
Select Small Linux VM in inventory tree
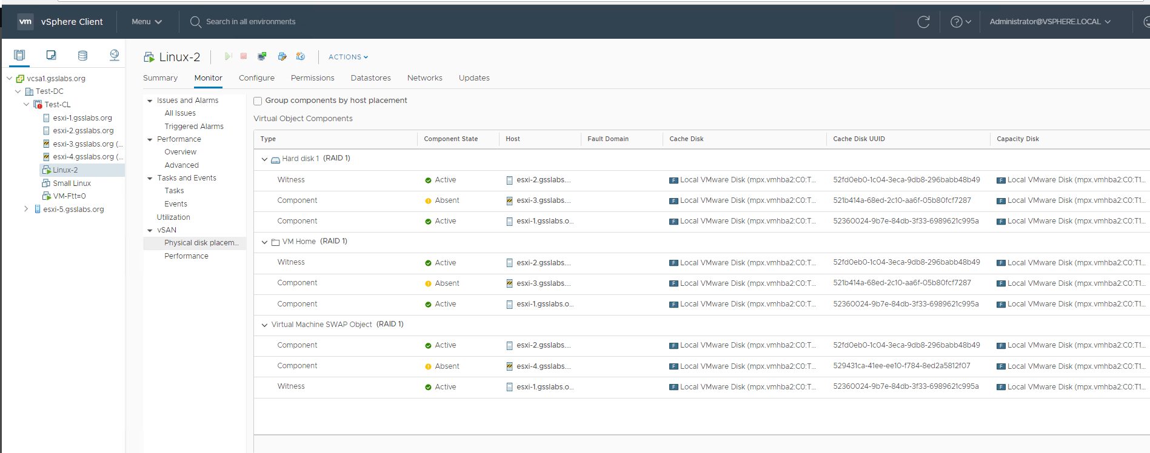click(x=72, y=184)
